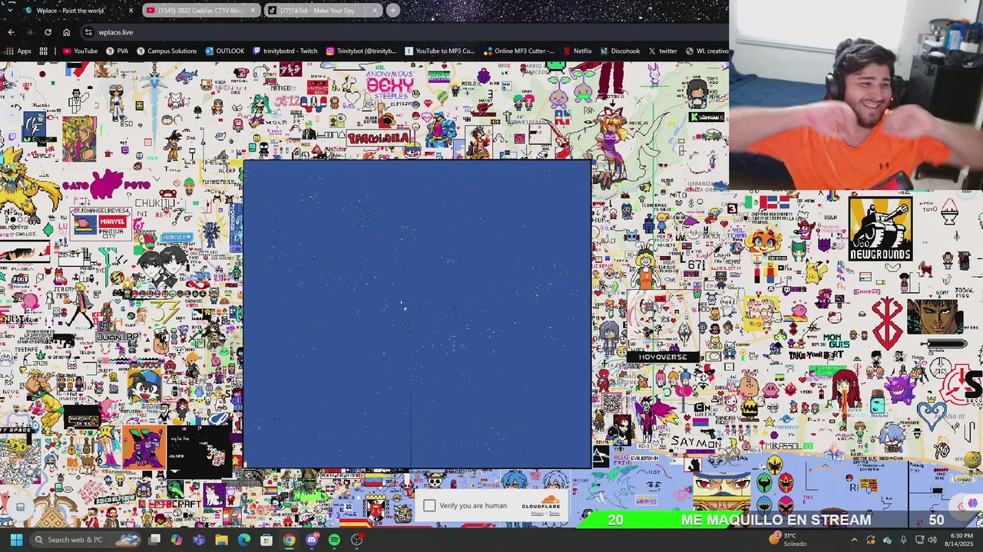Open Discord from taskbar
The height and width of the screenshot is (552, 983).
[312, 540]
